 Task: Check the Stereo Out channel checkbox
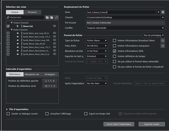pos(8,26)
